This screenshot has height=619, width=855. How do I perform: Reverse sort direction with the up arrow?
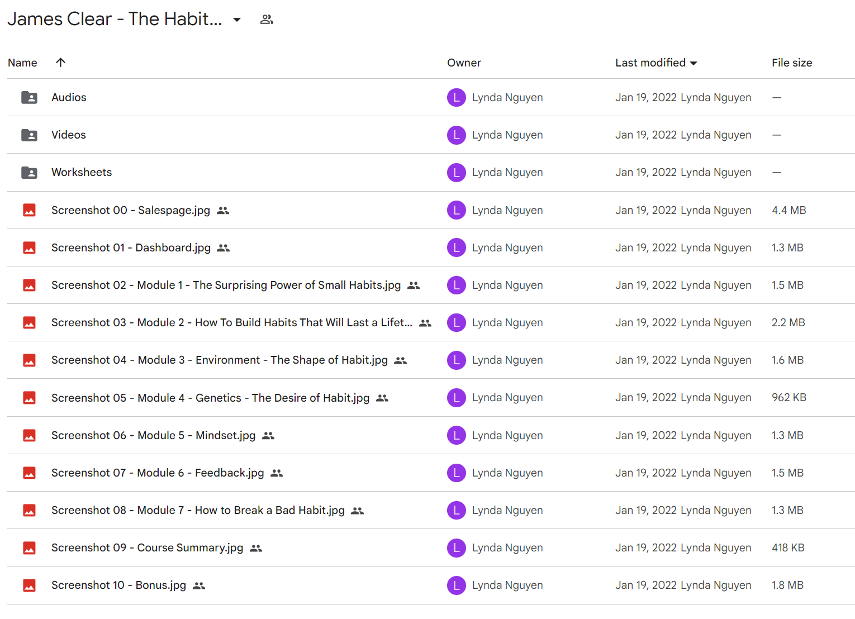coord(61,63)
